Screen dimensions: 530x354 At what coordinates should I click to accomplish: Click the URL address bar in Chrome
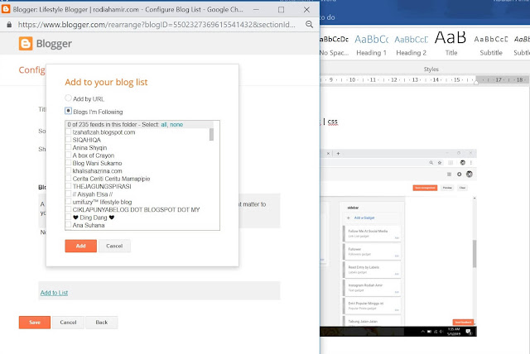[157, 24]
